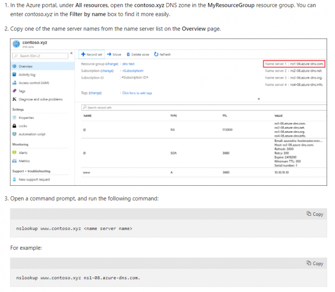This screenshot has width=335, height=292.
Task: Collapse the sidebar with the double chevron
Action: tap(72, 53)
